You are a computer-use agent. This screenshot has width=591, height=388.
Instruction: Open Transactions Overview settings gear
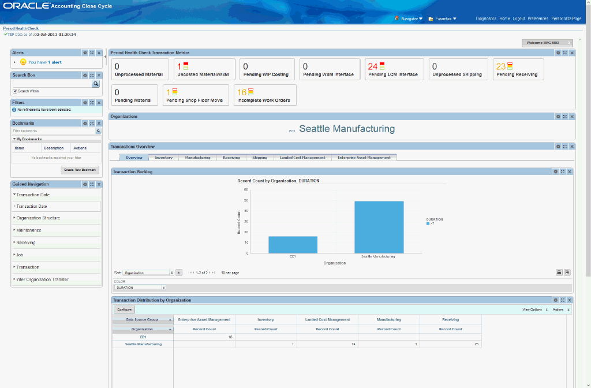[558, 146]
